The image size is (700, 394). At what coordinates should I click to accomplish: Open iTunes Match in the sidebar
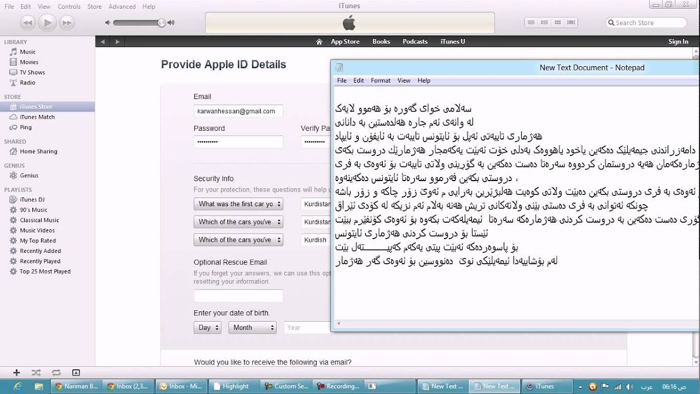(37, 117)
